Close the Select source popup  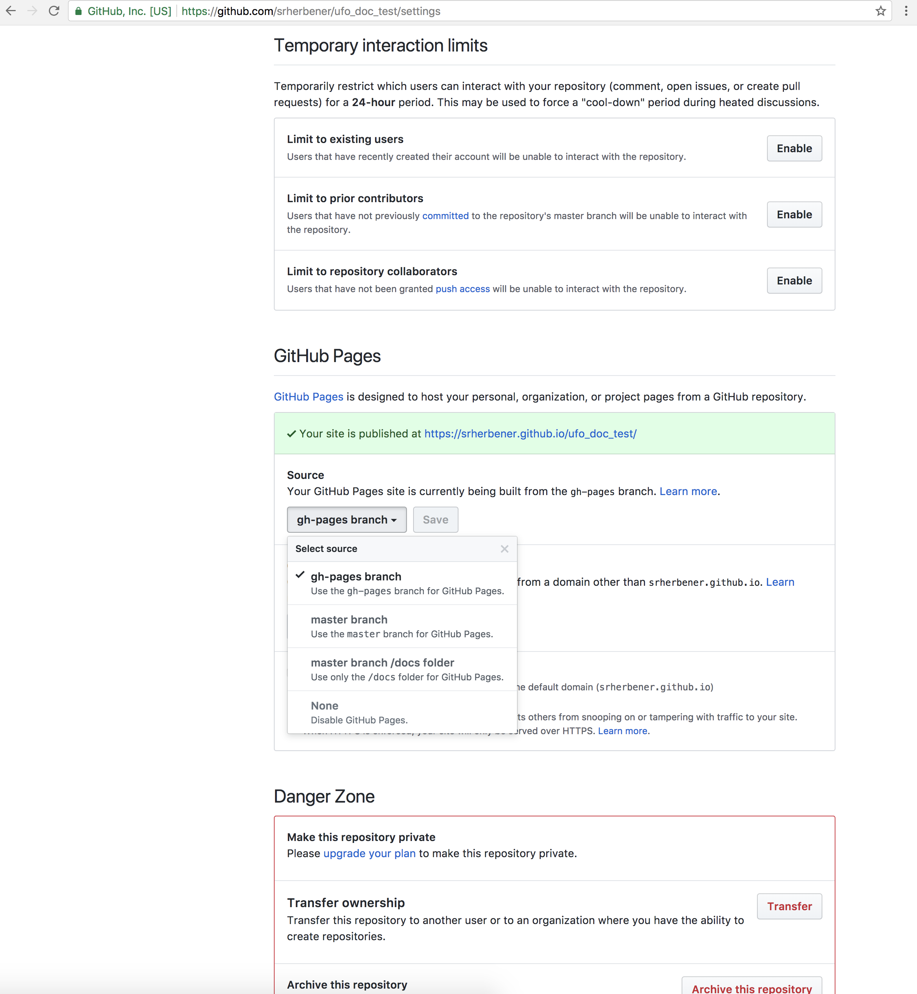click(504, 549)
